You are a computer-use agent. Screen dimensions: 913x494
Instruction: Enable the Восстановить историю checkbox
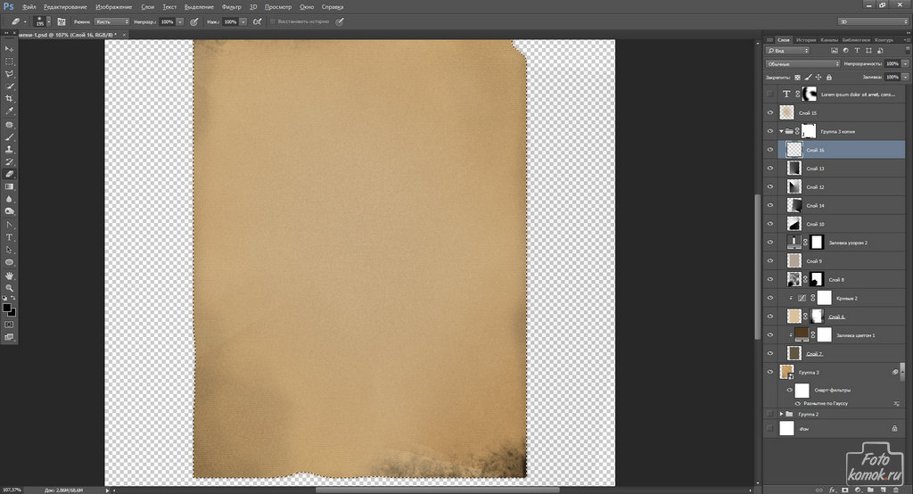click(x=272, y=21)
